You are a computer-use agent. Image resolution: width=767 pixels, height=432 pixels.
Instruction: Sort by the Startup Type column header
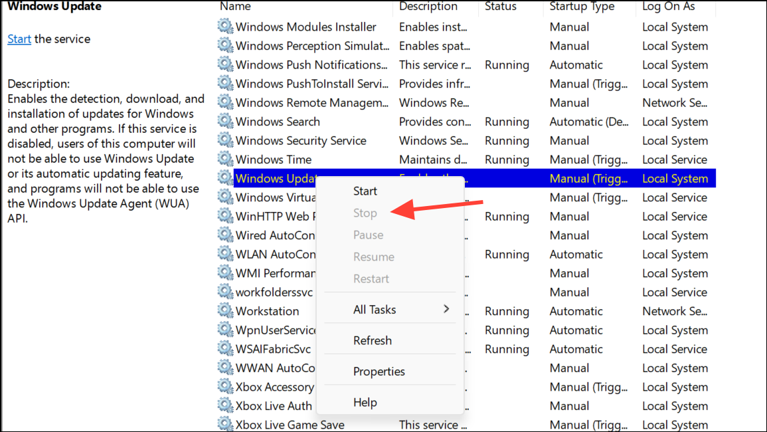[x=580, y=7]
